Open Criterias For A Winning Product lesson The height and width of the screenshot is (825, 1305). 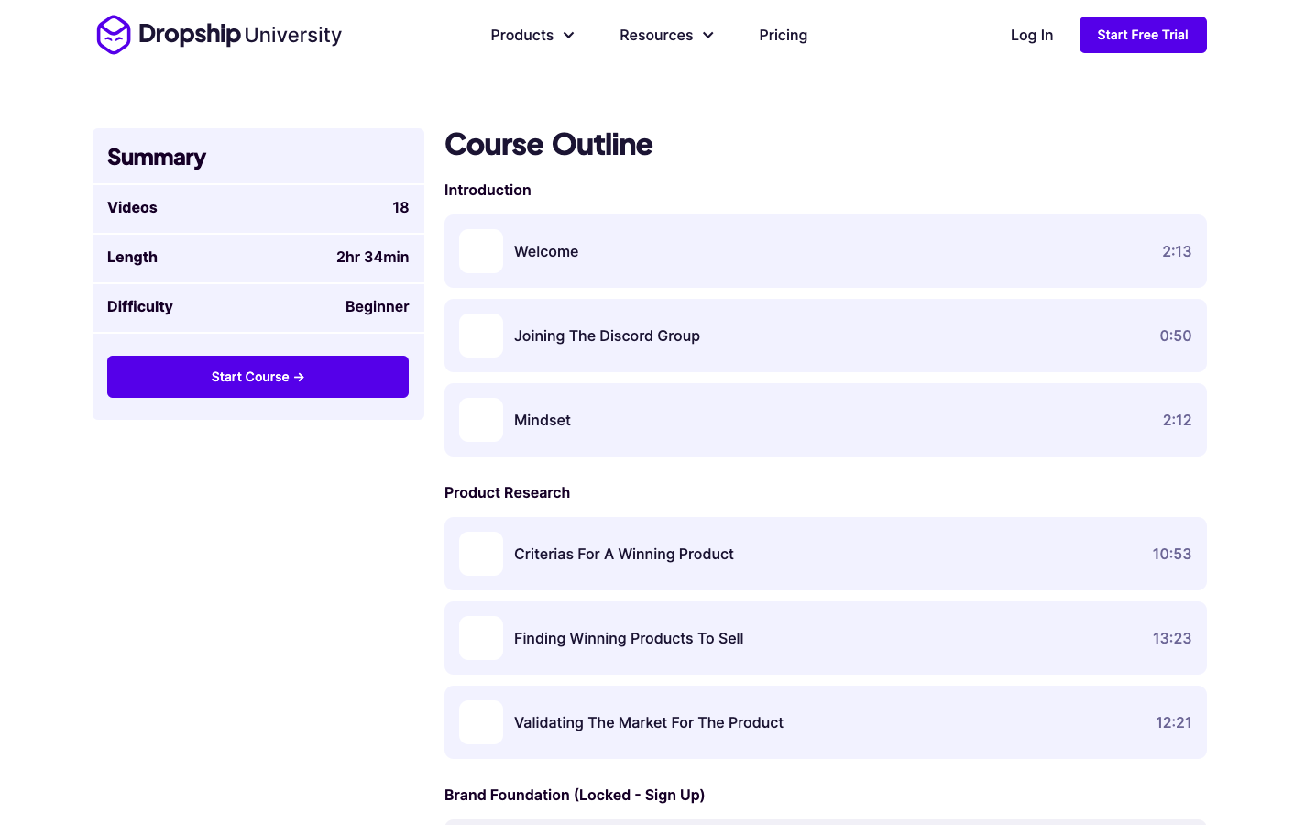(x=826, y=554)
